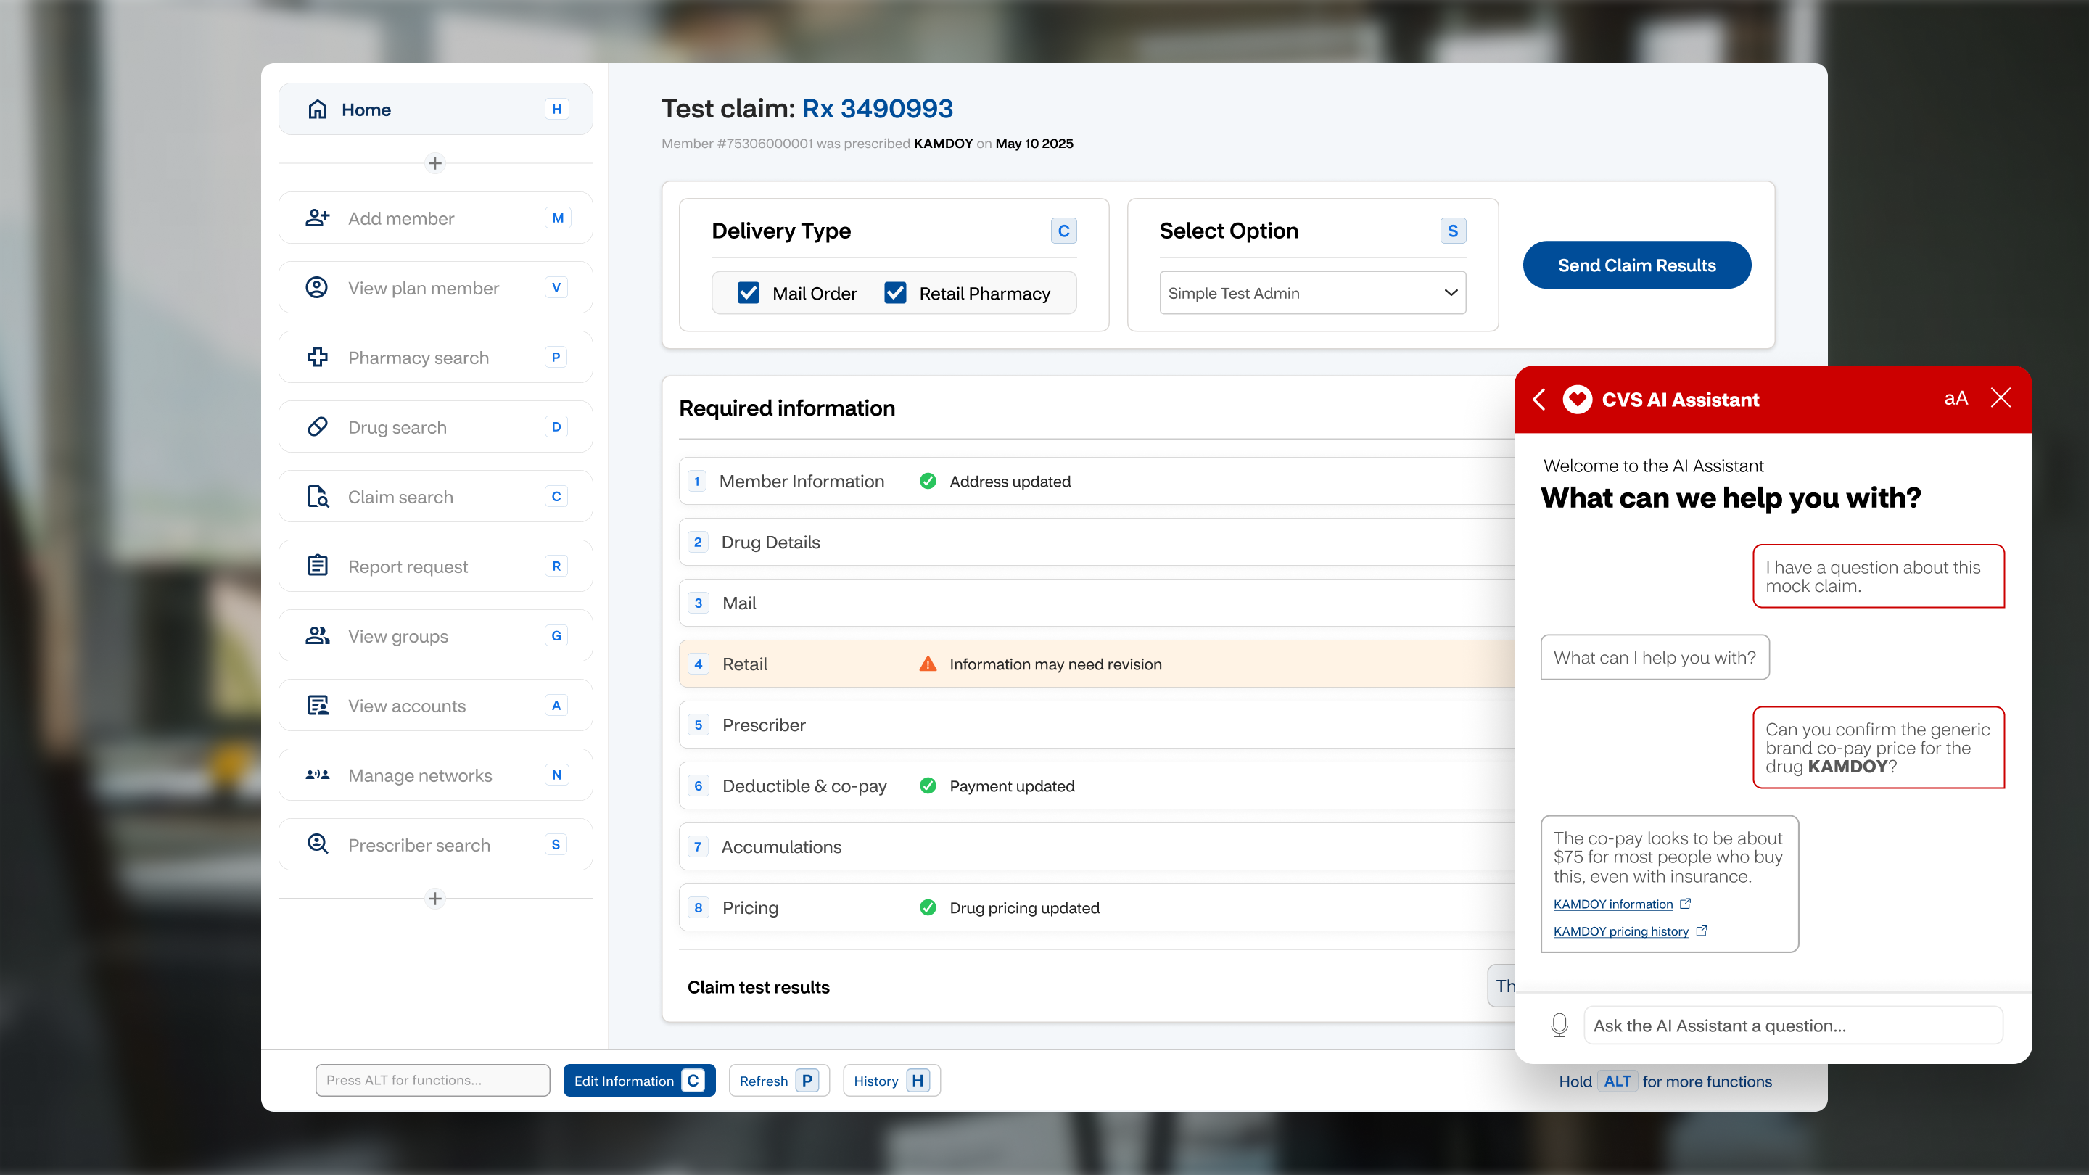Click Send Claim Results button

(x=1636, y=265)
